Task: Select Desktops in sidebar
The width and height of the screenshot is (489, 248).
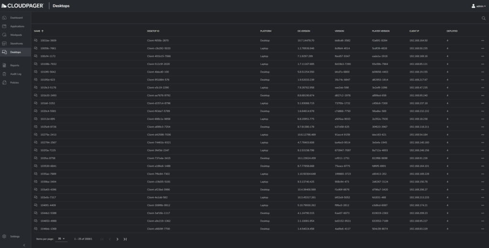Action: click(x=15, y=52)
